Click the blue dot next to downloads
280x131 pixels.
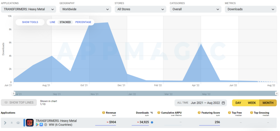coord(152,122)
